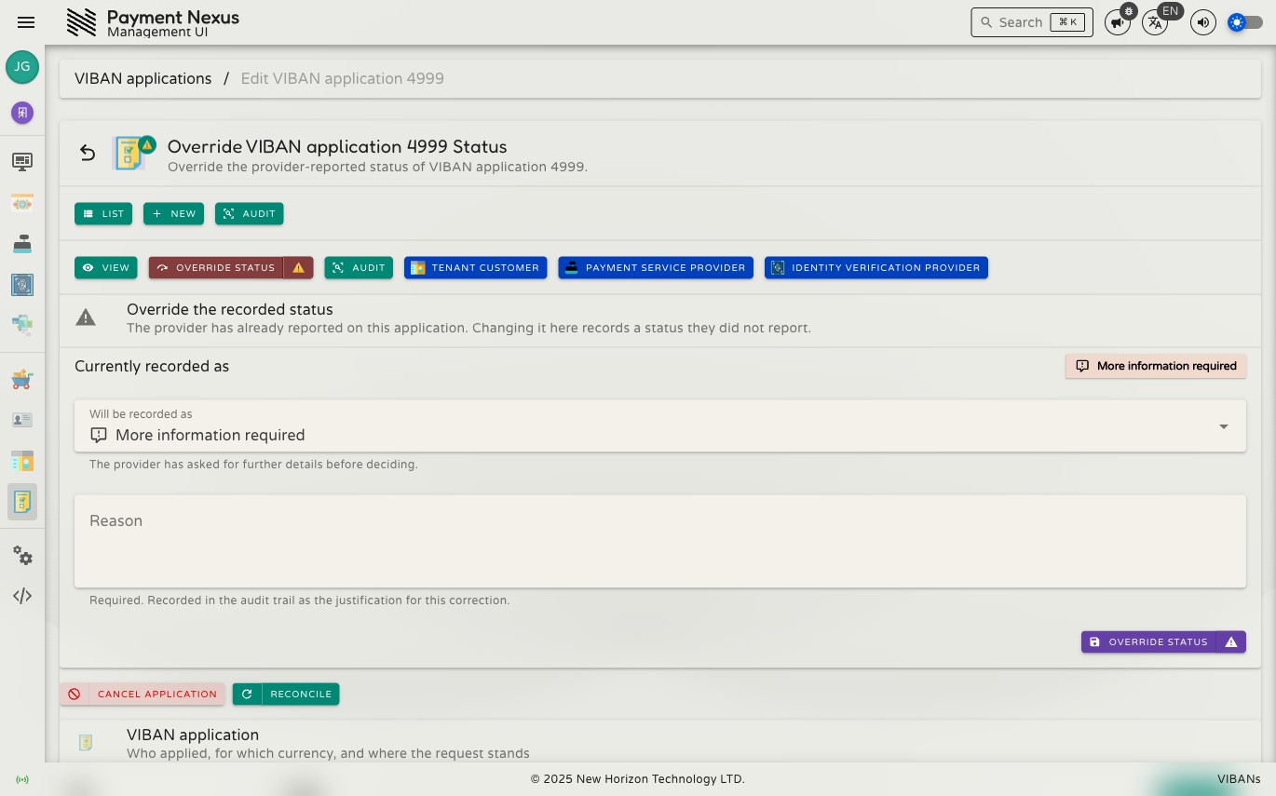This screenshot has height=796, width=1276.
Task: Open the Tenant Customer link button
Action: pyautogui.click(x=476, y=268)
